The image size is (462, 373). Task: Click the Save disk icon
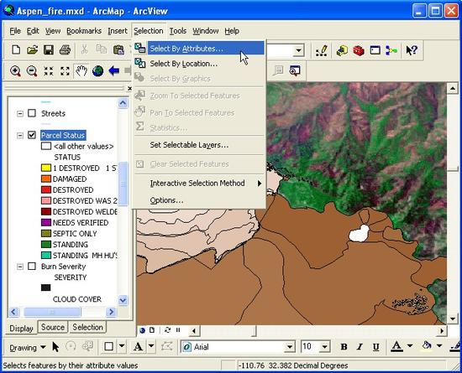pyautogui.click(x=49, y=50)
